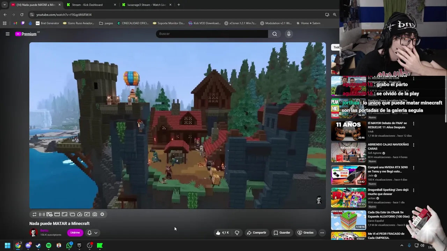Open Brat Generator bookmark
This screenshot has height=251, width=447.
(x=47, y=23)
